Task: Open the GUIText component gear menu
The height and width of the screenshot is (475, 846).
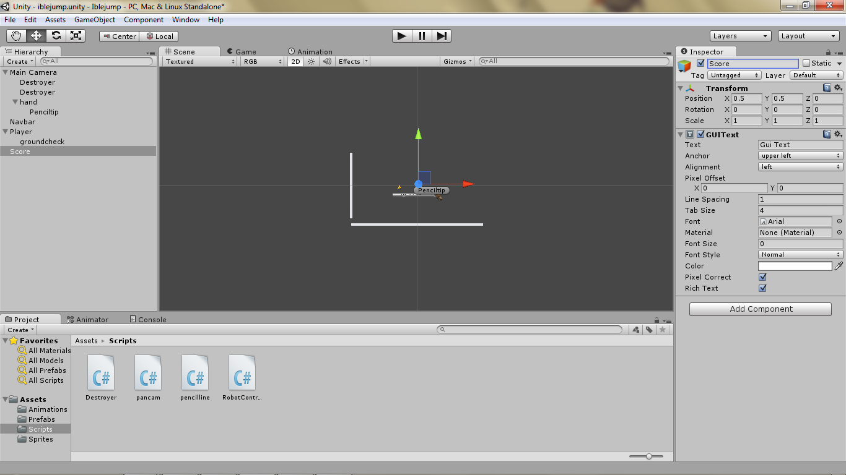Action: point(838,134)
